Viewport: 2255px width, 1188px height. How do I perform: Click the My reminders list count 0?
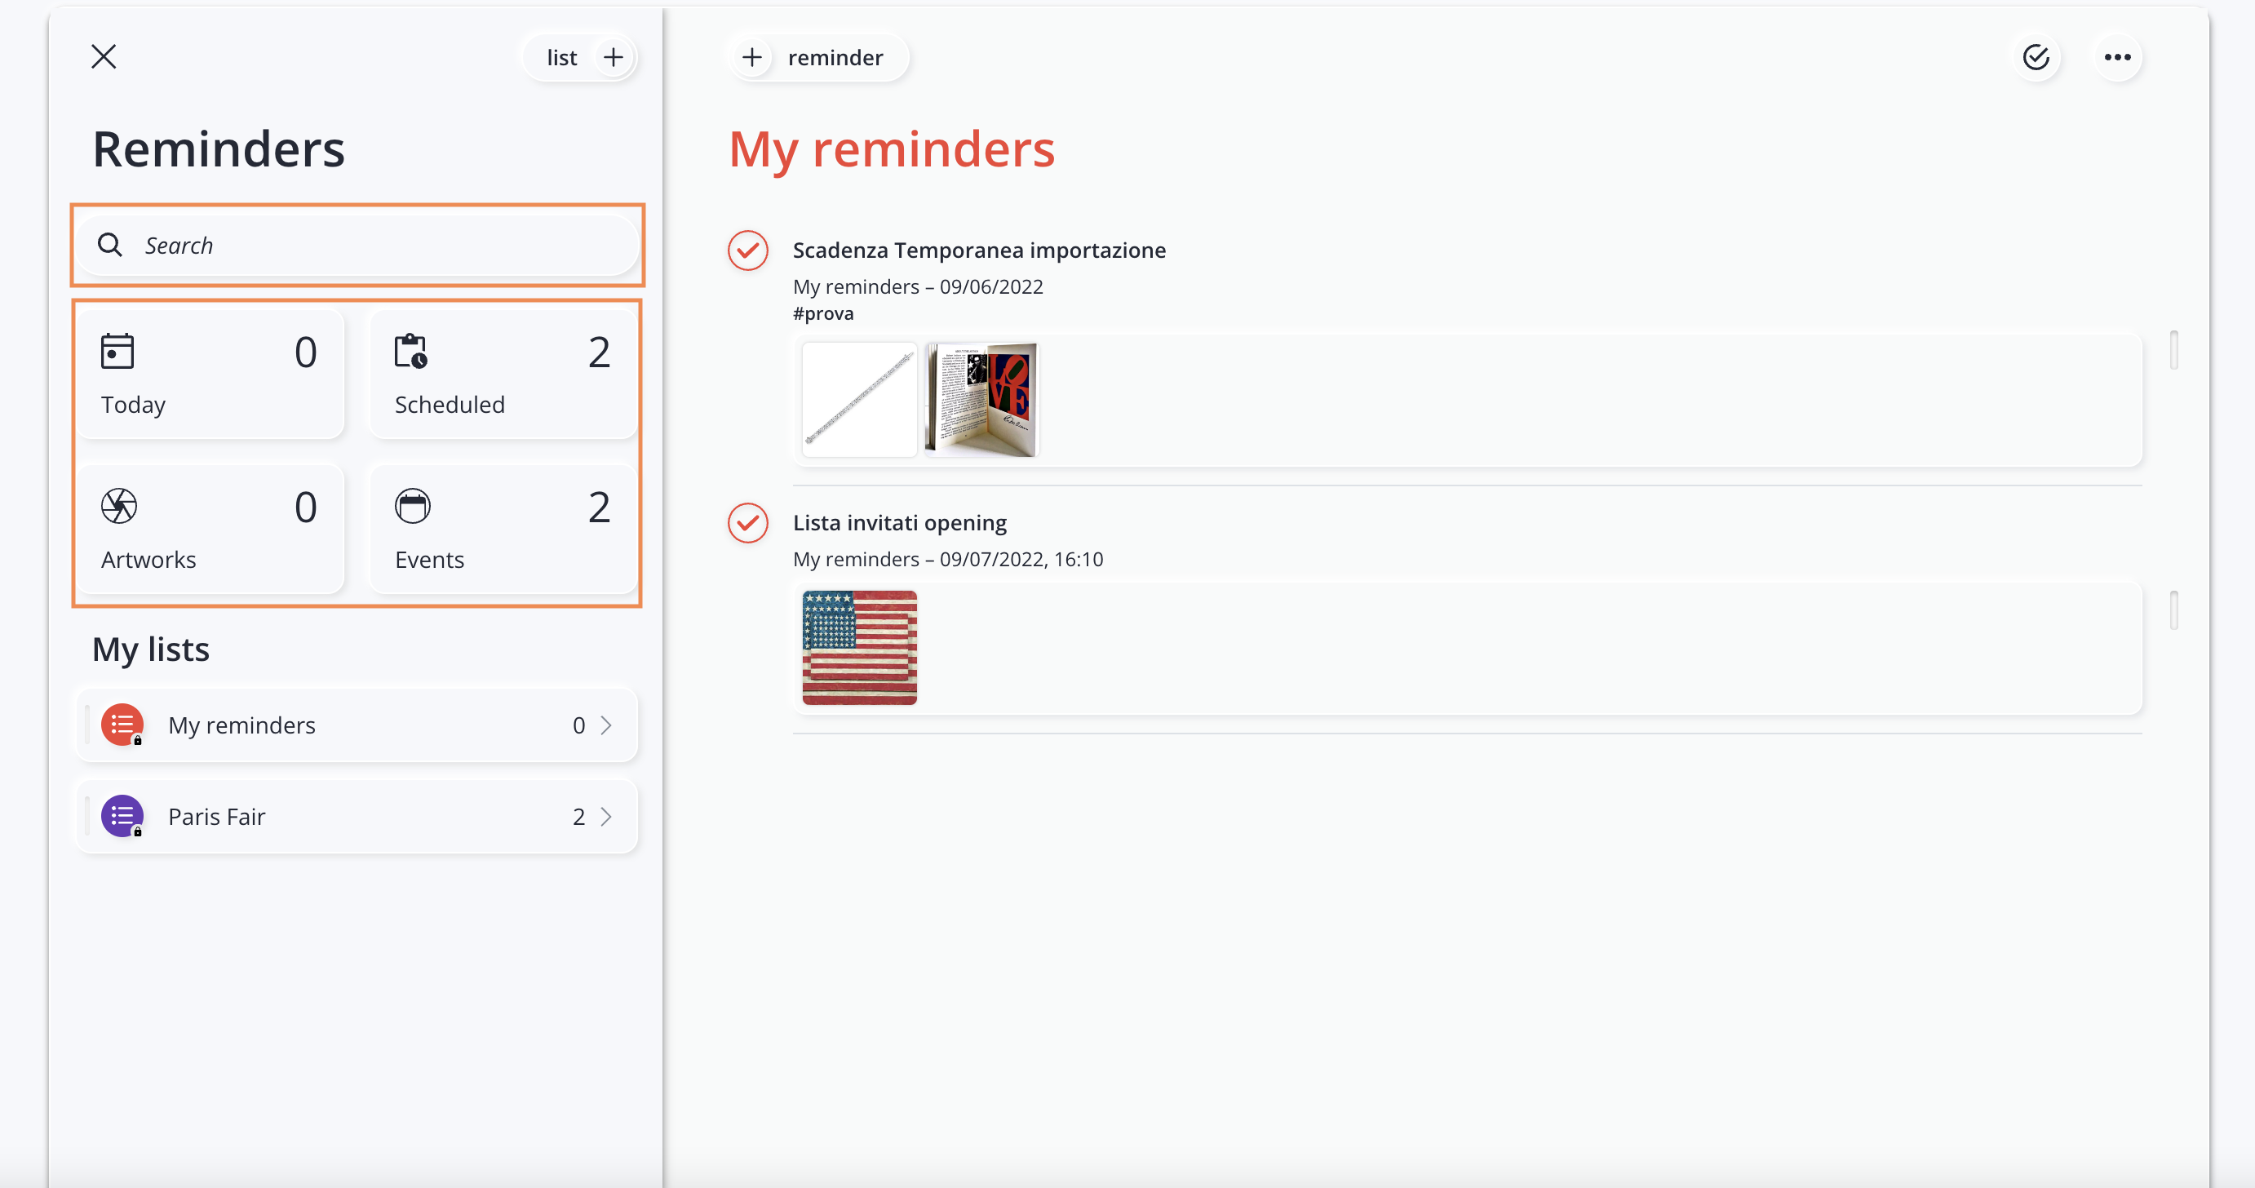(x=578, y=725)
